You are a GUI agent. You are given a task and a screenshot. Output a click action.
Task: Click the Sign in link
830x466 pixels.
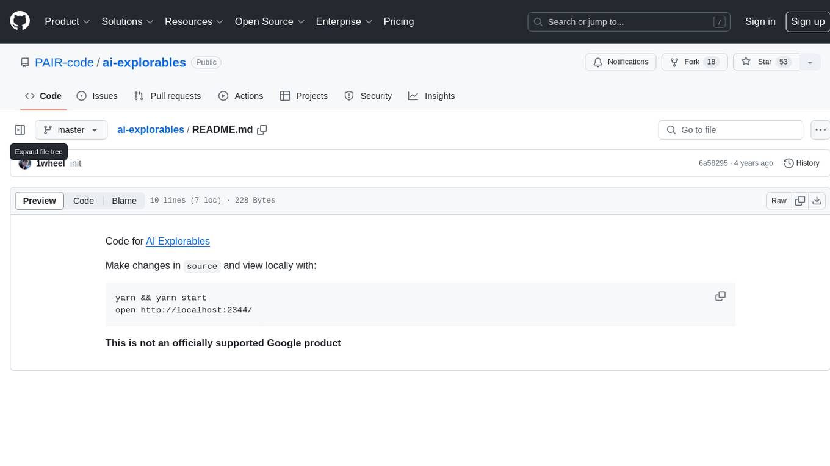(760, 21)
